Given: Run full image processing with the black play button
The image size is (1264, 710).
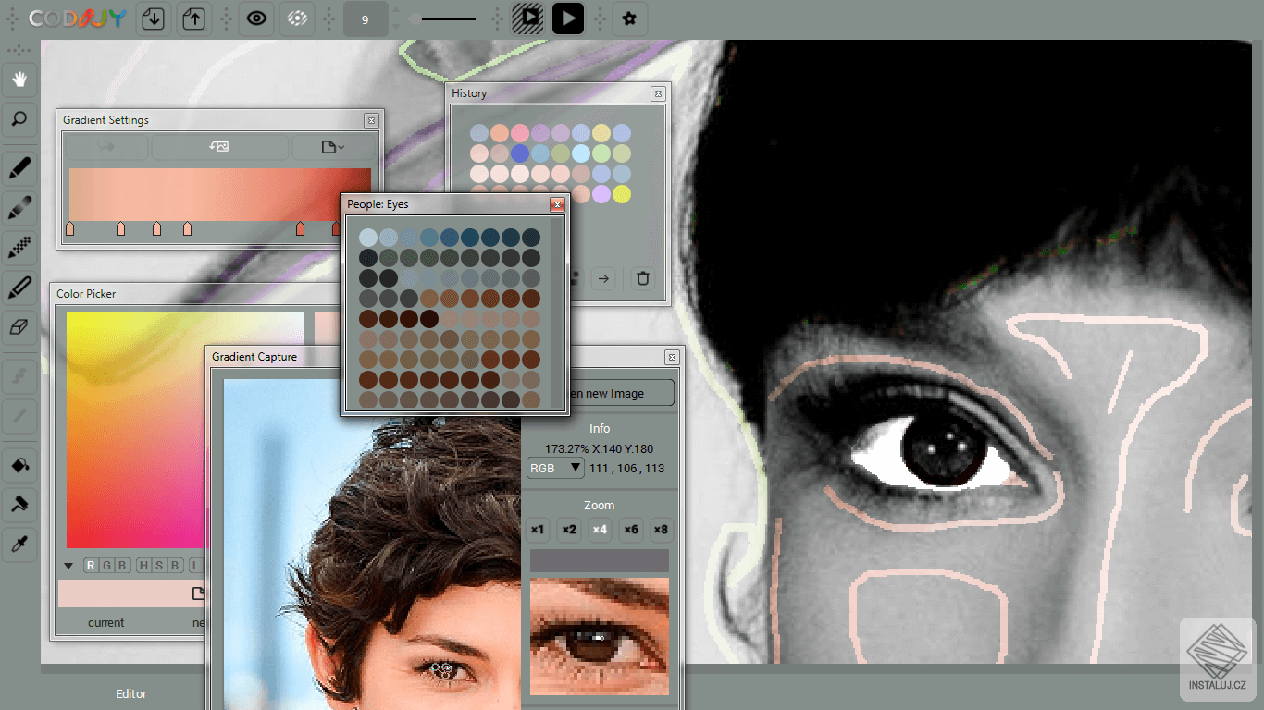Looking at the screenshot, I should click(568, 18).
